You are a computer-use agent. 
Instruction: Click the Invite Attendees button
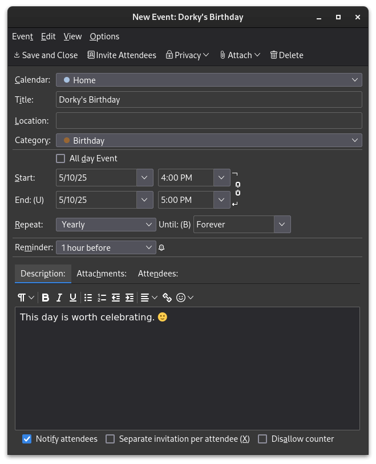(122, 55)
